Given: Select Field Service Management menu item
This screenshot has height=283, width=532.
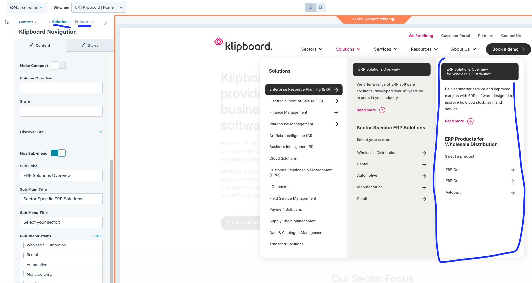Looking at the screenshot, I should pyautogui.click(x=292, y=199).
